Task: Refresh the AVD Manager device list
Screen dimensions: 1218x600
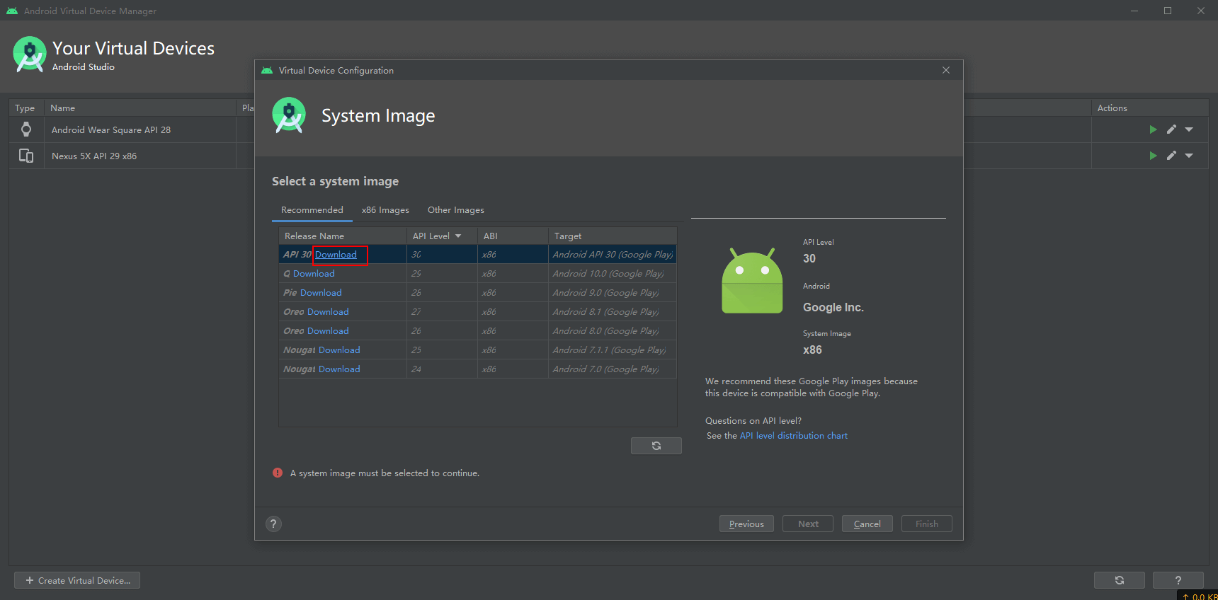Action: pyautogui.click(x=1120, y=580)
